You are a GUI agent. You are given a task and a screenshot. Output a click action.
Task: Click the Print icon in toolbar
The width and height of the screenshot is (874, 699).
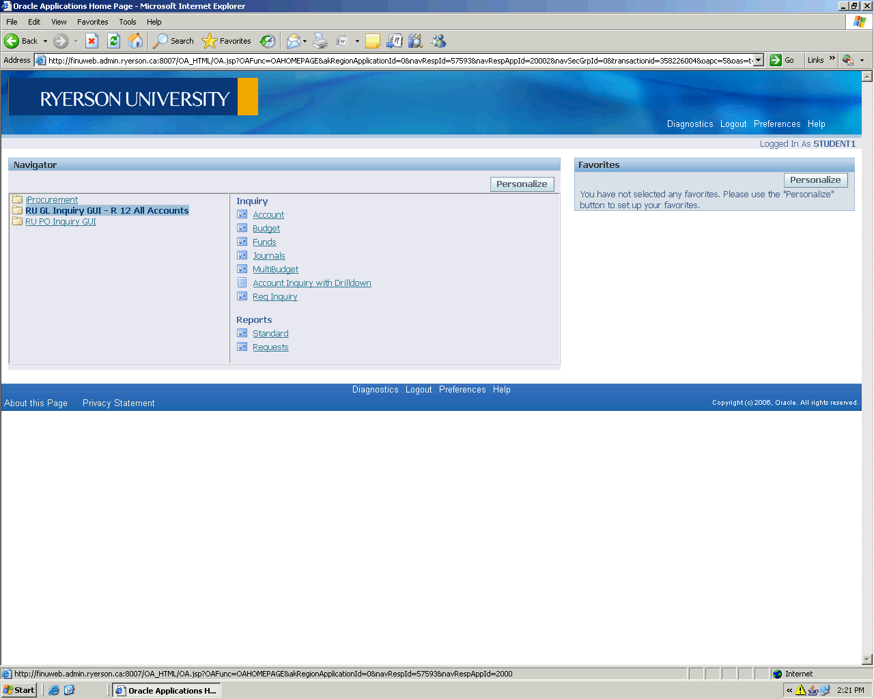[x=320, y=41]
